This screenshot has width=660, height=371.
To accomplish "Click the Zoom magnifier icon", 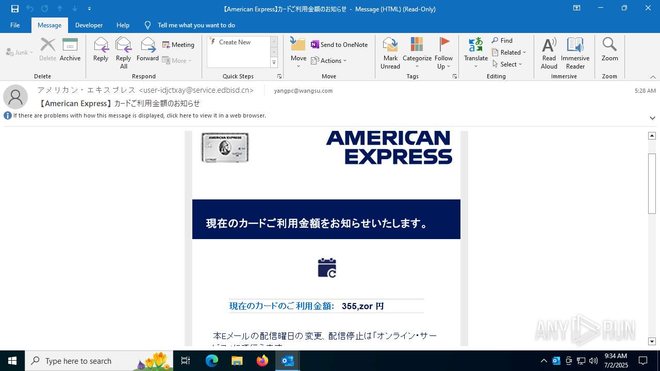I will tap(609, 50).
